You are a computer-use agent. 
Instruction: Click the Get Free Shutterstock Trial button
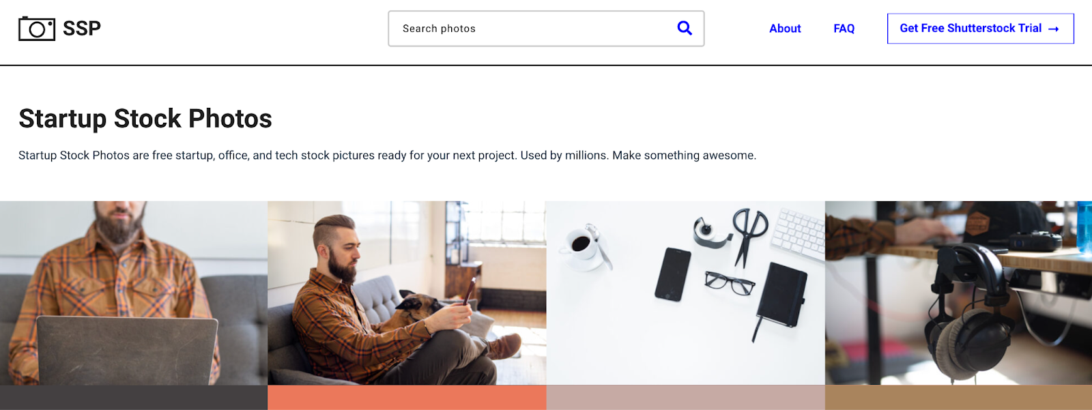point(970,29)
